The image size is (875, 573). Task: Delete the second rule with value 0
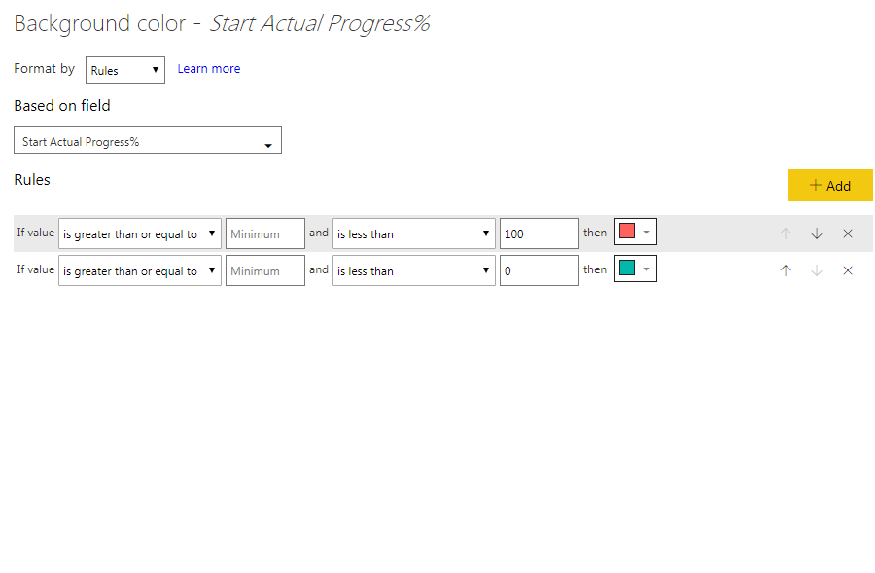(x=848, y=270)
